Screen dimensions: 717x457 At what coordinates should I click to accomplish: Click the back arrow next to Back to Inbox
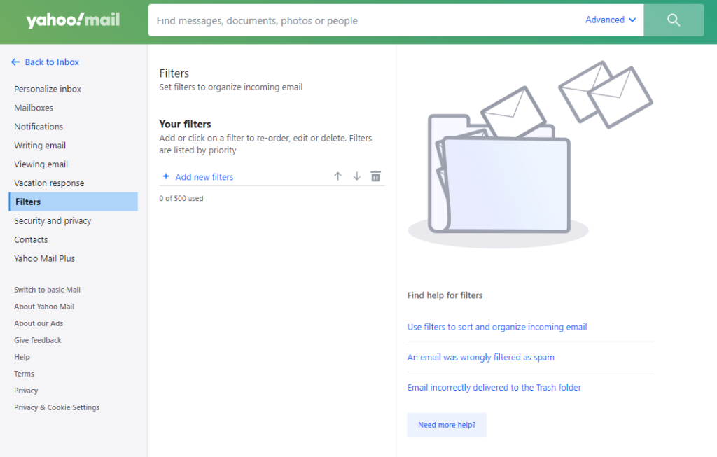[14, 62]
